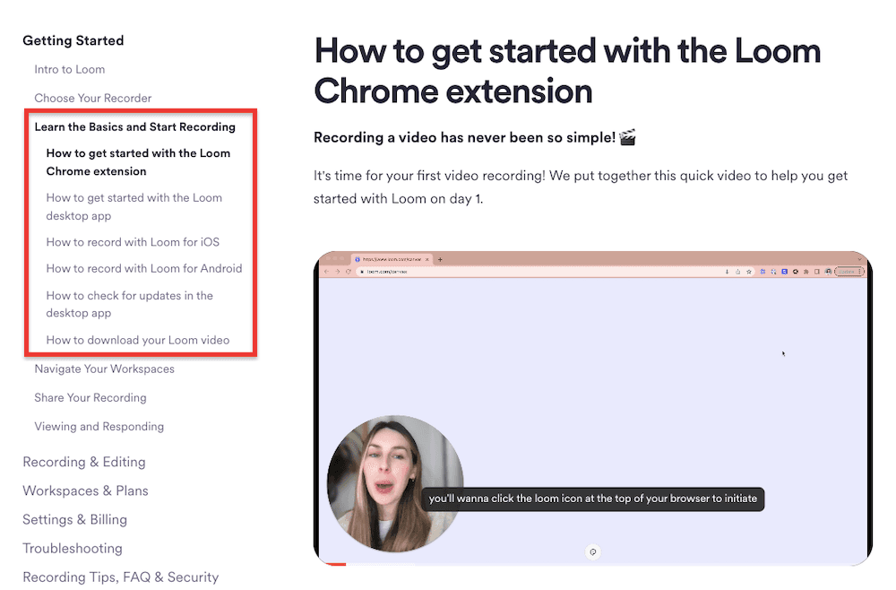Select How to download your Loom video
This screenshot has width=896, height=590.
point(138,340)
